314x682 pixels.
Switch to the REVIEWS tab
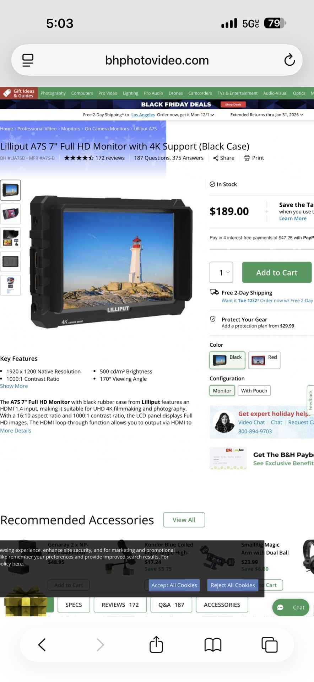pos(120,605)
